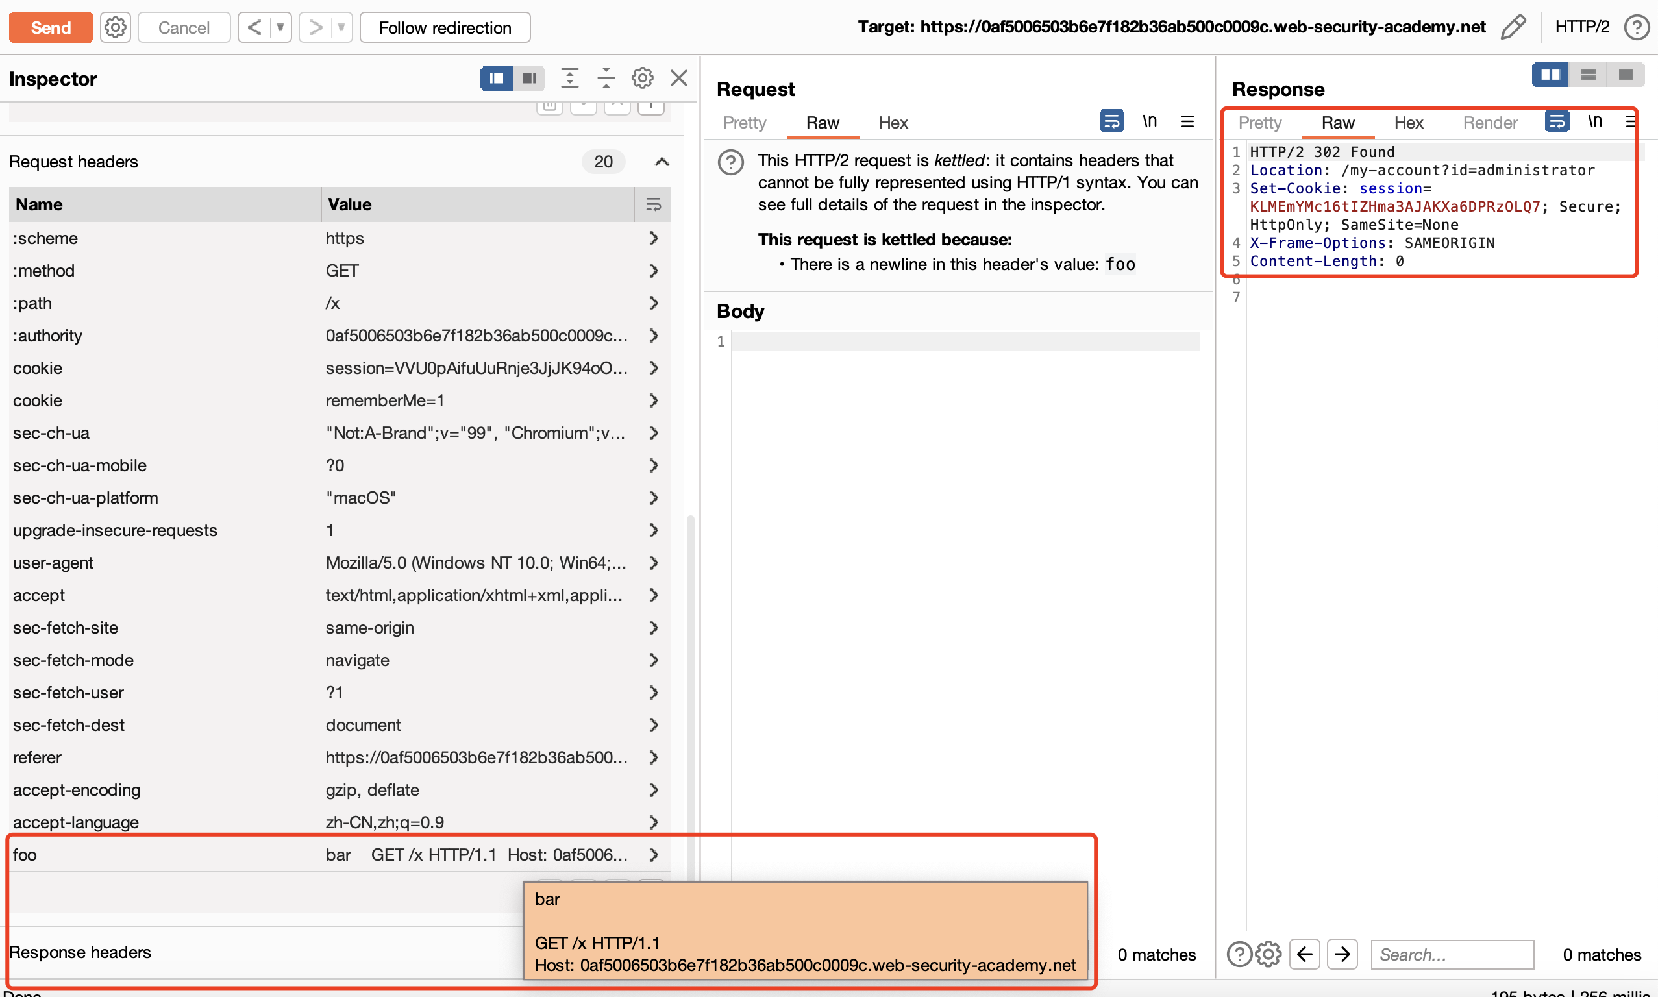Expand the foo header row
This screenshot has height=997, width=1658.
click(654, 855)
